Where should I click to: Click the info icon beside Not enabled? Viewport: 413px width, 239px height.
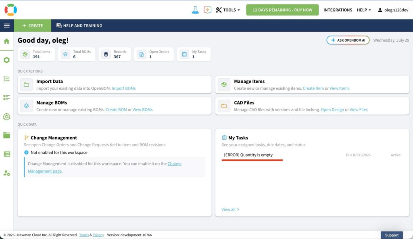26,153
